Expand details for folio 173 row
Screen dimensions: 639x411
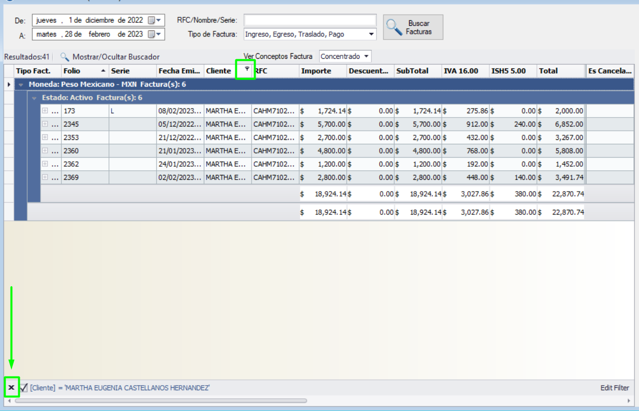(x=45, y=110)
